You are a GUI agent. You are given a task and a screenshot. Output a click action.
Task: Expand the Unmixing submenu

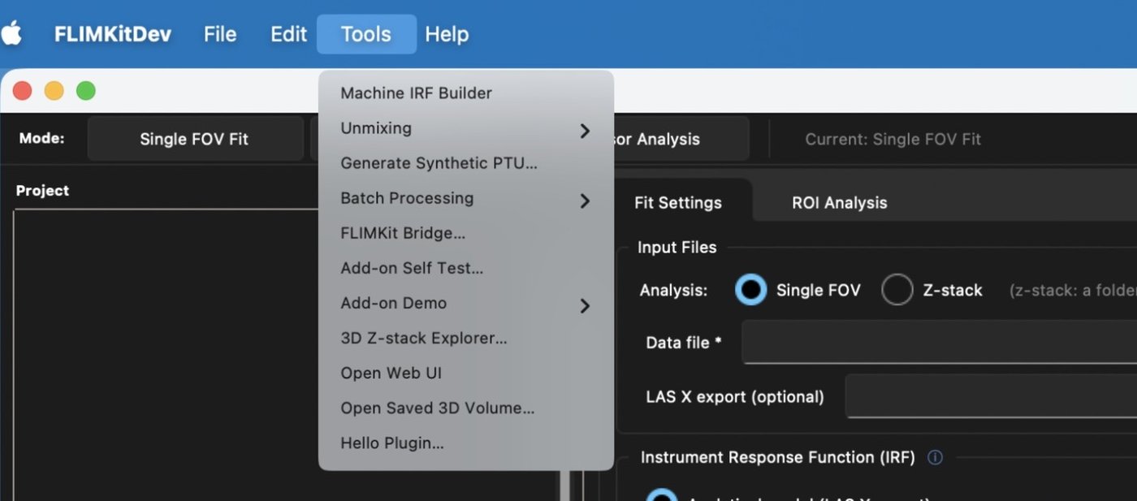(465, 128)
